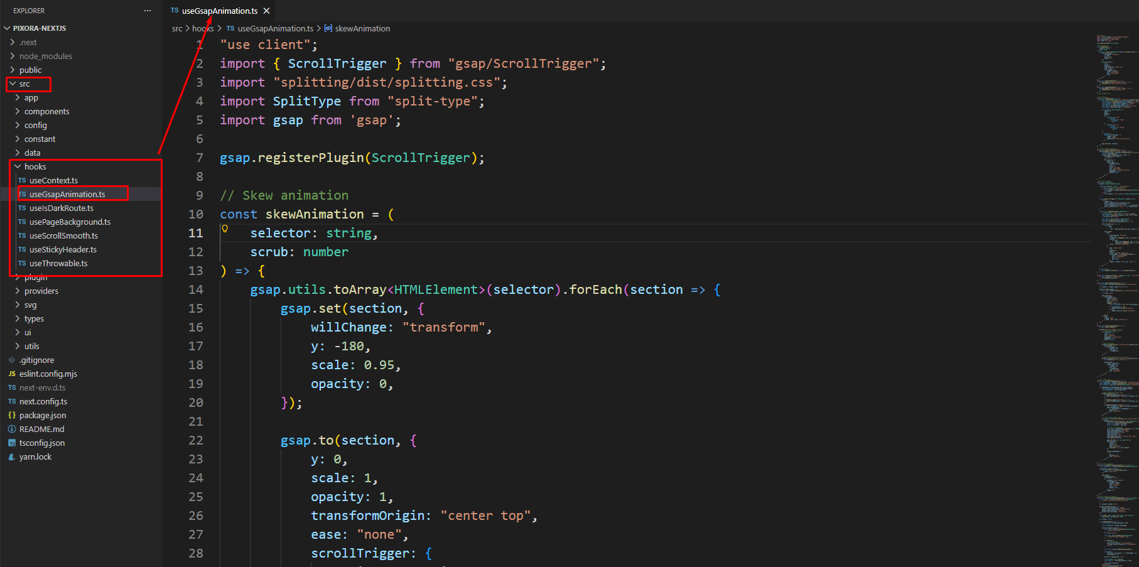Open README.md file

[41, 429]
